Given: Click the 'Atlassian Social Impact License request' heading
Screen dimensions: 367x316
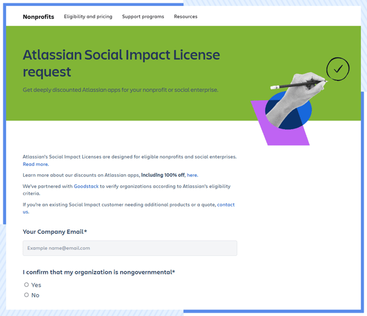Looking at the screenshot, I should pos(121,63).
